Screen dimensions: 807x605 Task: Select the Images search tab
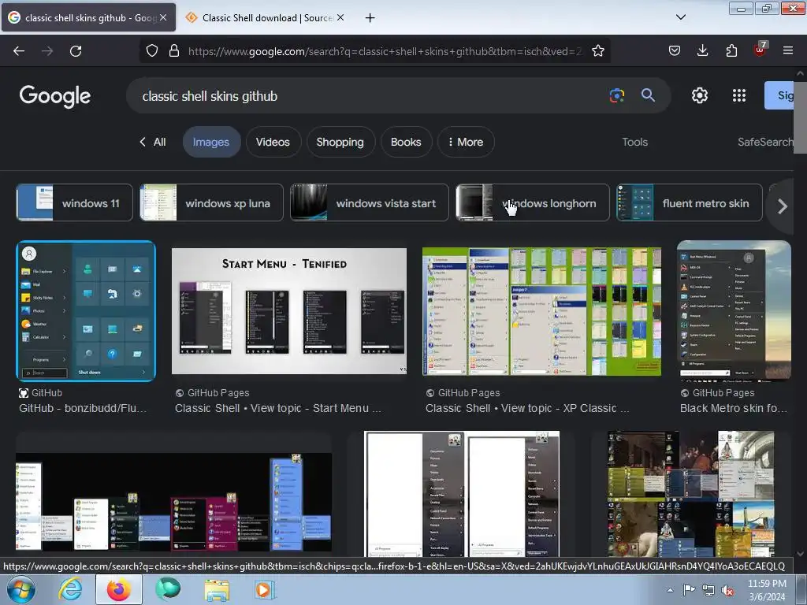point(211,142)
